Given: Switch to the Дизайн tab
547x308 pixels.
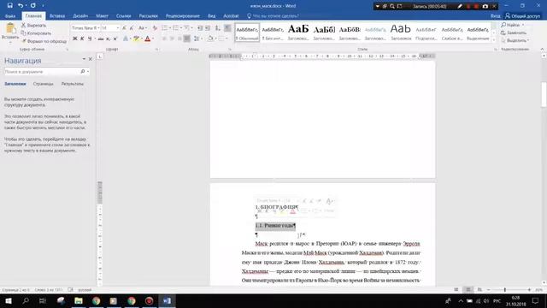Looking at the screenshot, I should click(x=80, y=15).
